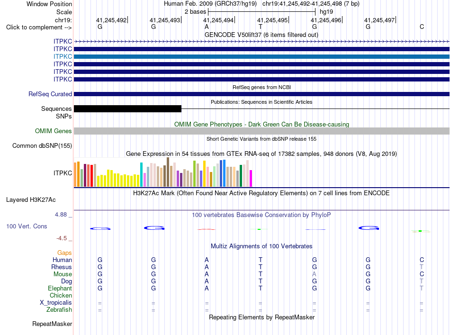
Task: Open the GTEx Gene Expression track title
Action: tap(261, 154)
